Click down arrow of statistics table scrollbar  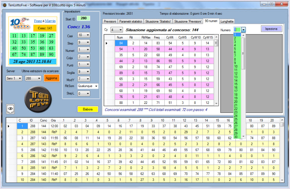216,104
